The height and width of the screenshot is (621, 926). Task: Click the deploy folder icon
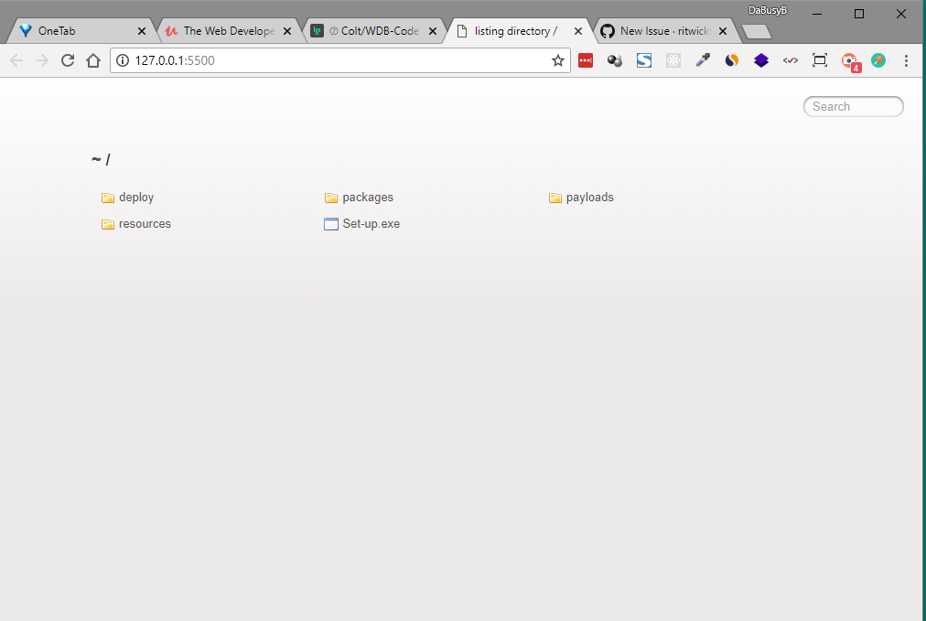click(x=107, y=198)
